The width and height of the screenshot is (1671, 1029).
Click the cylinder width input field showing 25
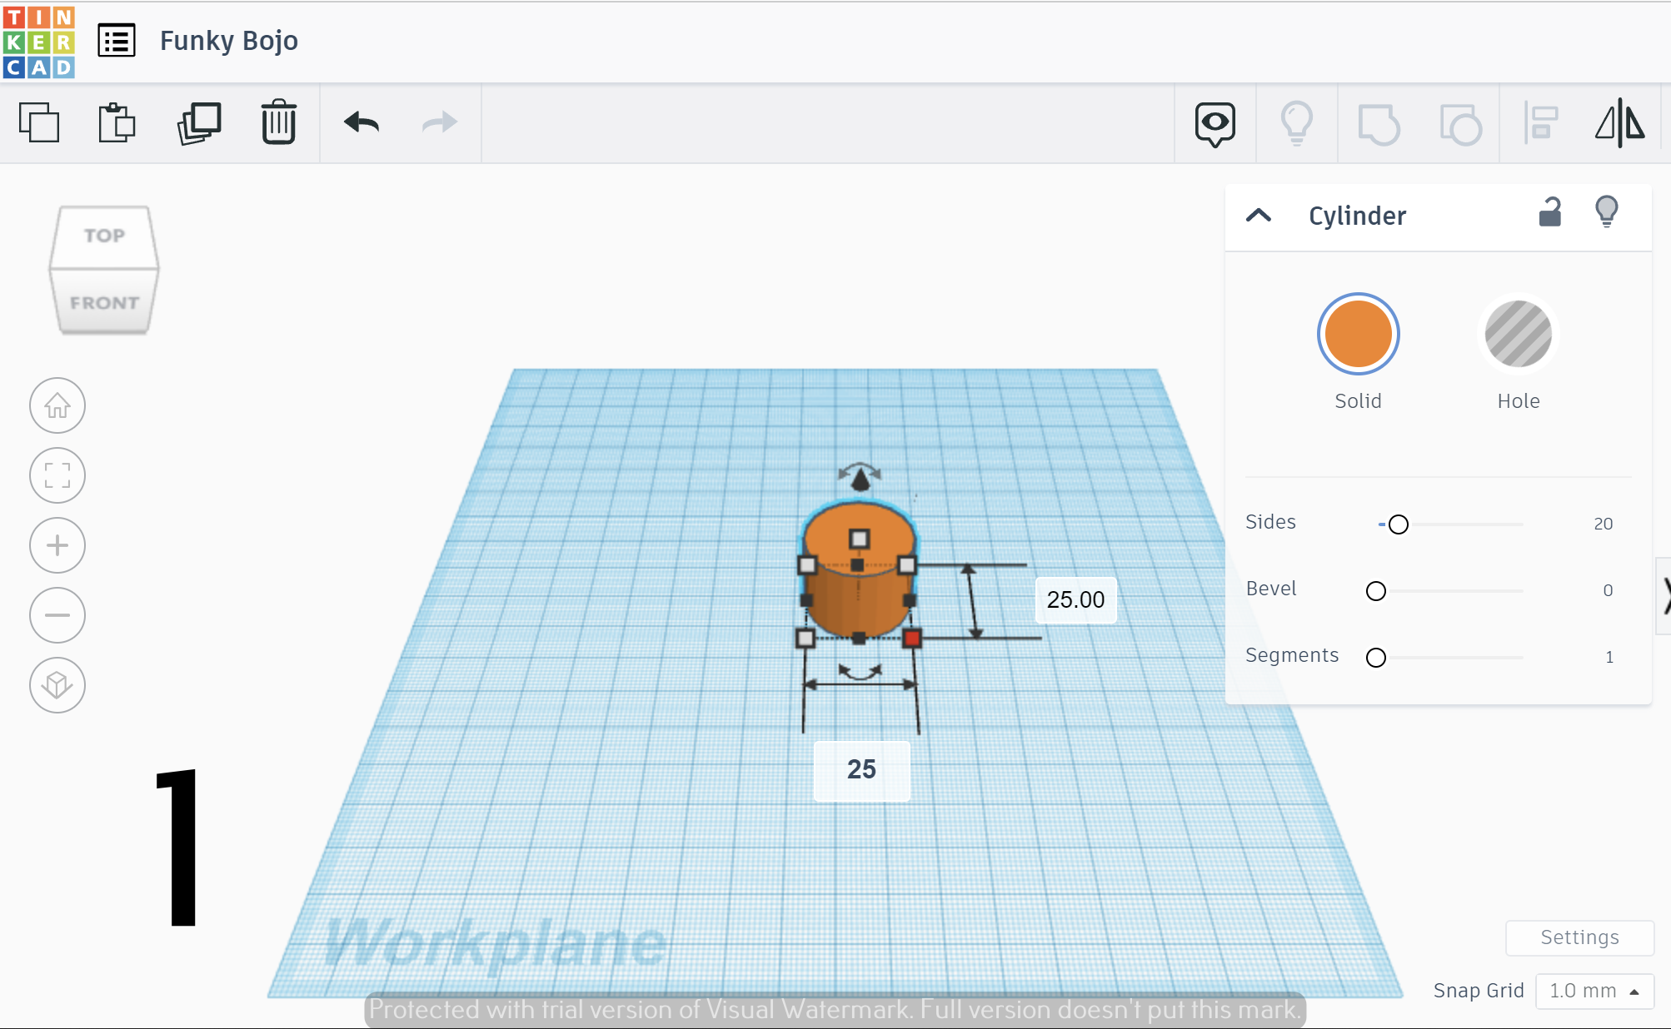click(860, 768)
